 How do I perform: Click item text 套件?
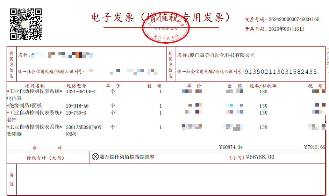click(12, 119)
